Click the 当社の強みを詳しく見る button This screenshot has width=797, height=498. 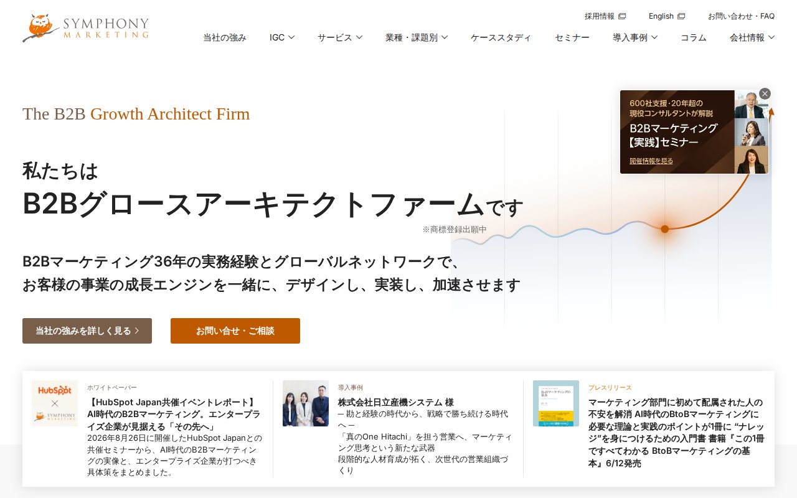(x=87, y=331)
